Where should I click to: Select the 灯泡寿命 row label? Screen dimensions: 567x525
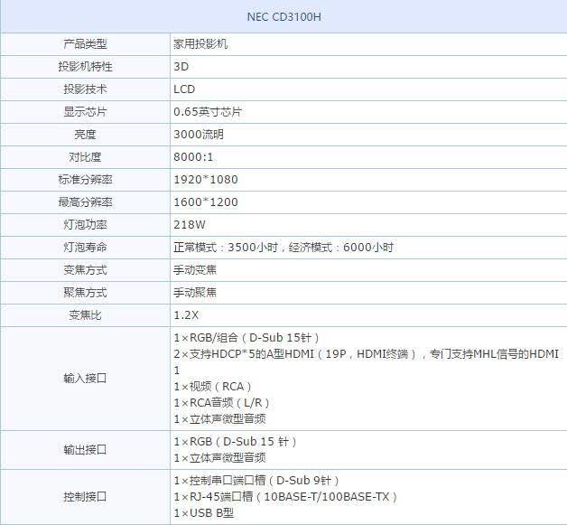(86, 247)
